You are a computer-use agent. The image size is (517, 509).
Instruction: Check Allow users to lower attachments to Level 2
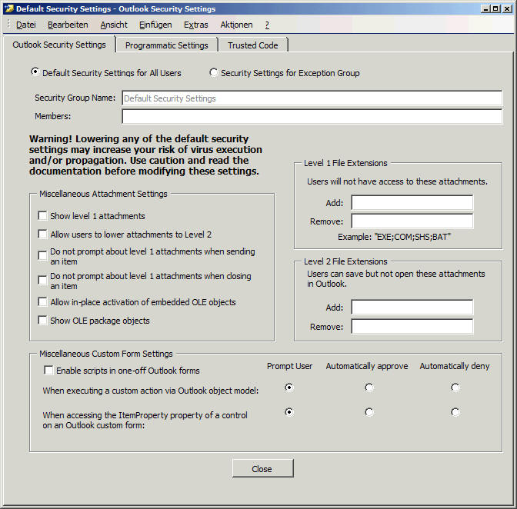click(x=42, y=235)
